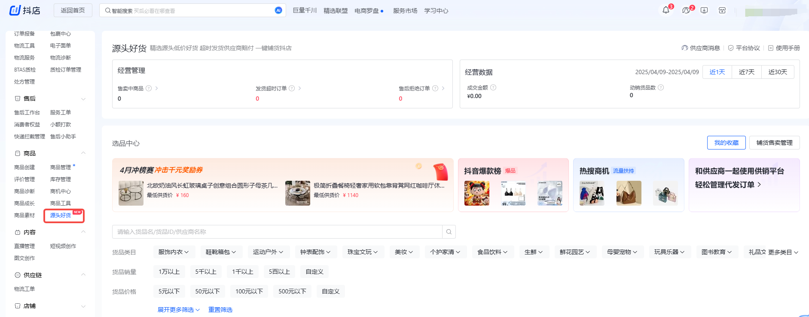
Task: Select the 近30天 date range
Action: click(778, 72)
